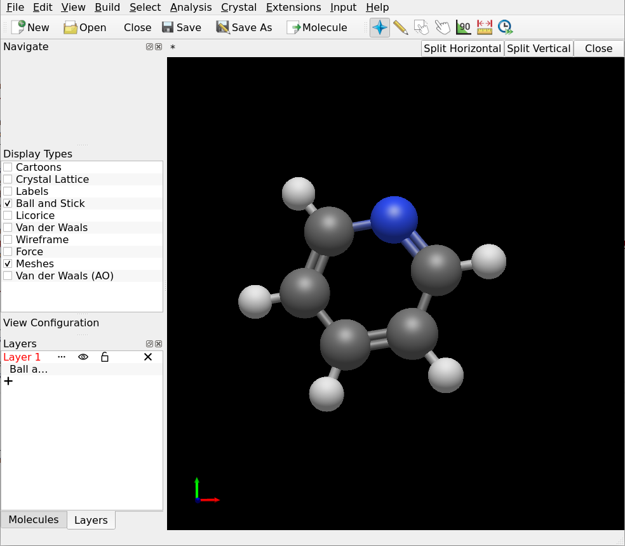Disable the Meshes display type
The image size is (625, 546).
pyautogui.click(x=8, y=263)
